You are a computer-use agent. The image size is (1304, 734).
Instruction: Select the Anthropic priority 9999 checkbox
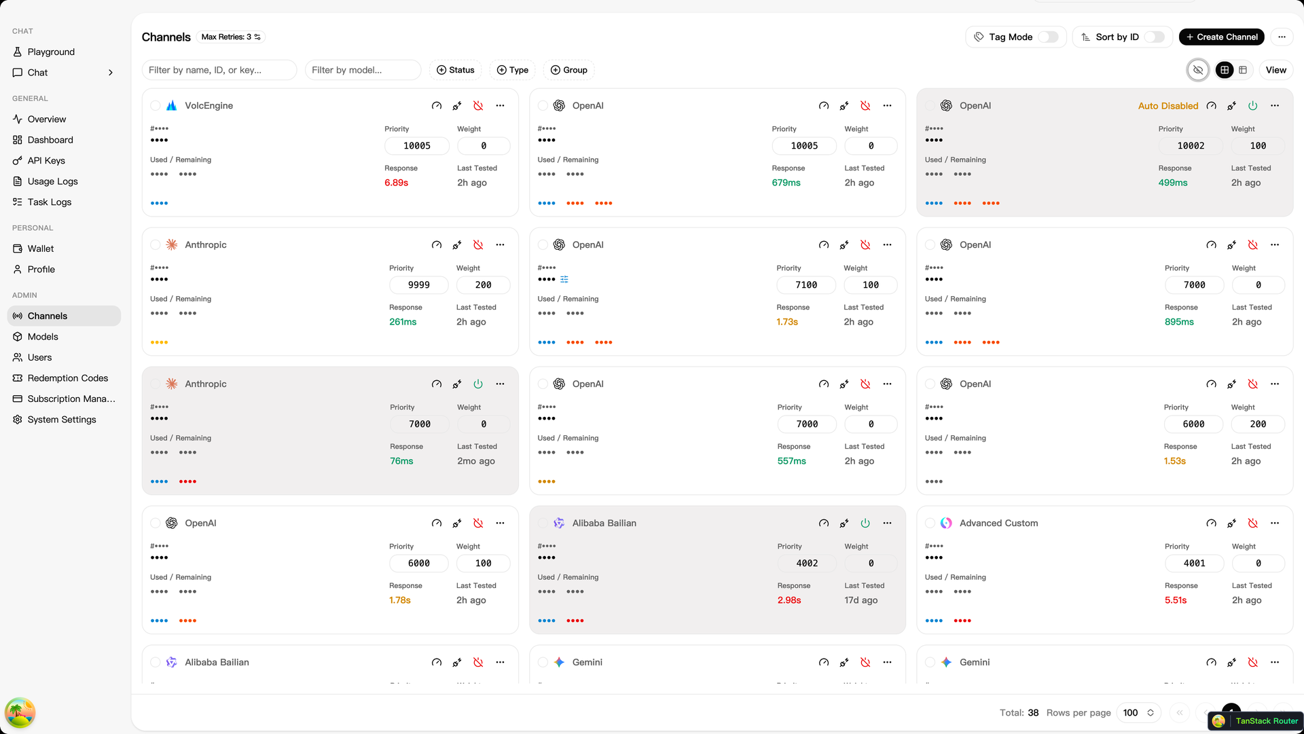[x=156, y=245]
